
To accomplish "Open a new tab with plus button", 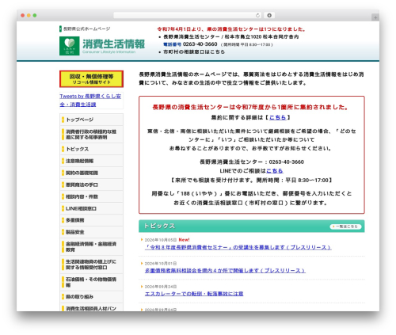I will point(375,17).
